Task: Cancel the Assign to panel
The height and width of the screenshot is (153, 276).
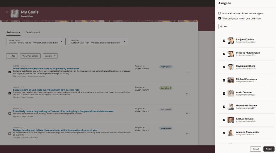Action: coord(255,149)
